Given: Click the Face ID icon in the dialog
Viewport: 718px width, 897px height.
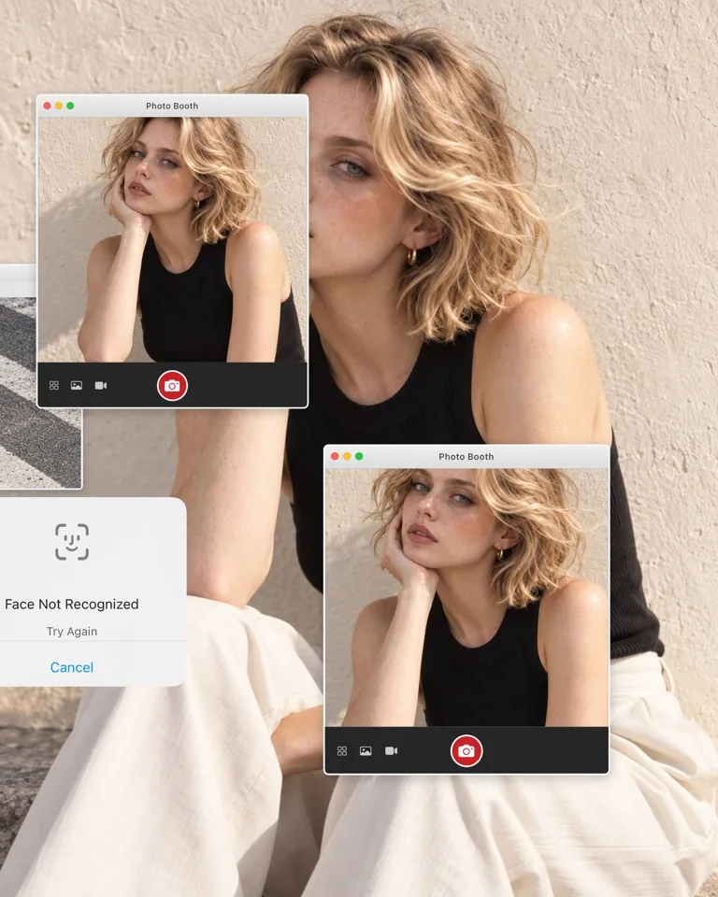Looking at the screenshot, I should tap(72, 542).
